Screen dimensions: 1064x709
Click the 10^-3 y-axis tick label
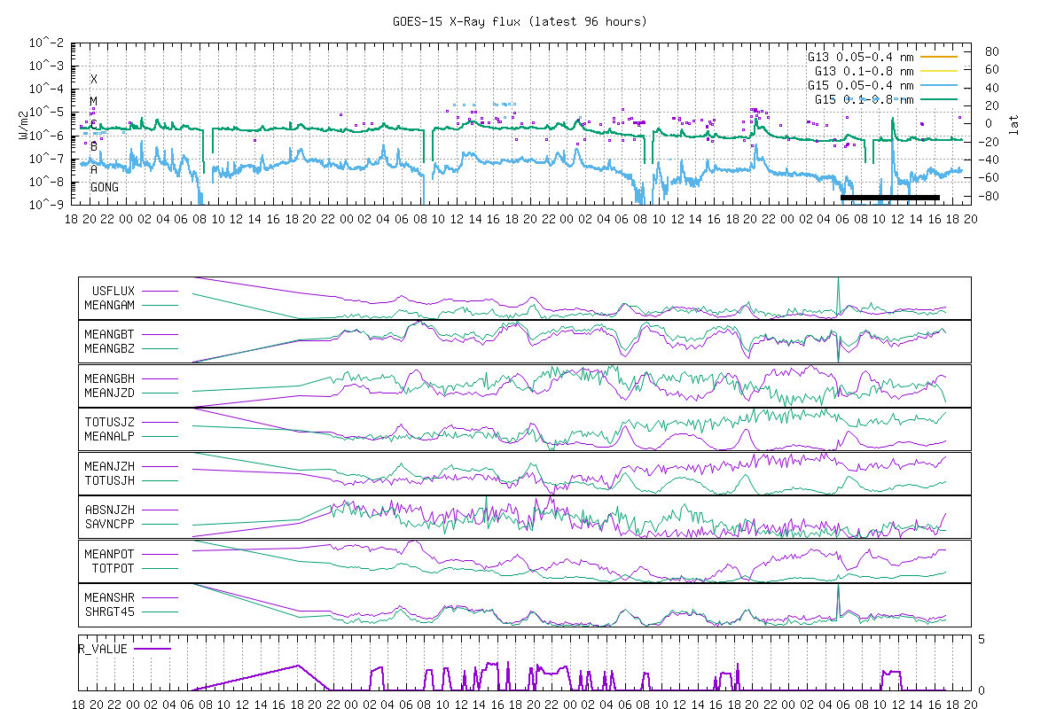(x=45, y=66)
